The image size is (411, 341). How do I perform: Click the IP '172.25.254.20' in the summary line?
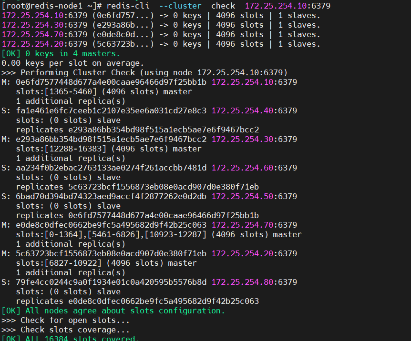[x=32, y=44]
